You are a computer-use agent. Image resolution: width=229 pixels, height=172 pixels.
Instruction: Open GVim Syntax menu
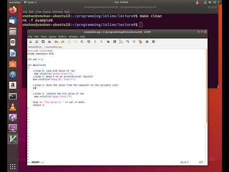52,37
